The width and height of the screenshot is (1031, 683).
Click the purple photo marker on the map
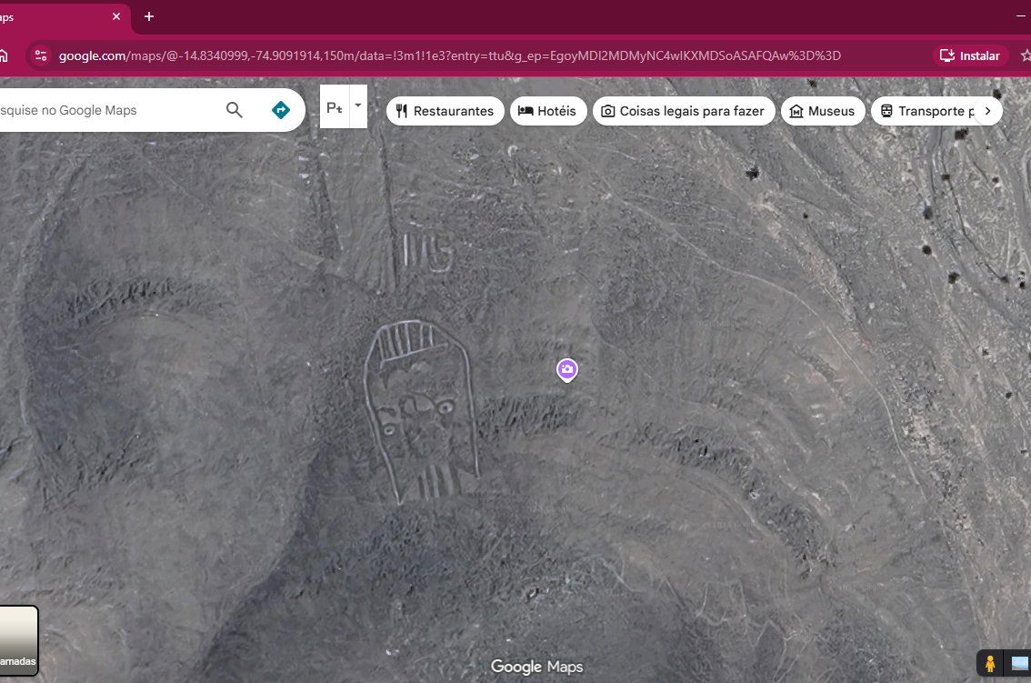click(566, 370)
